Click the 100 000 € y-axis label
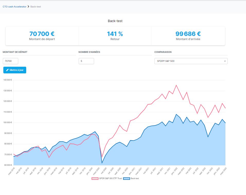This screenshot has height=195, width=246. pyautogui.click(x=7, y=122)
